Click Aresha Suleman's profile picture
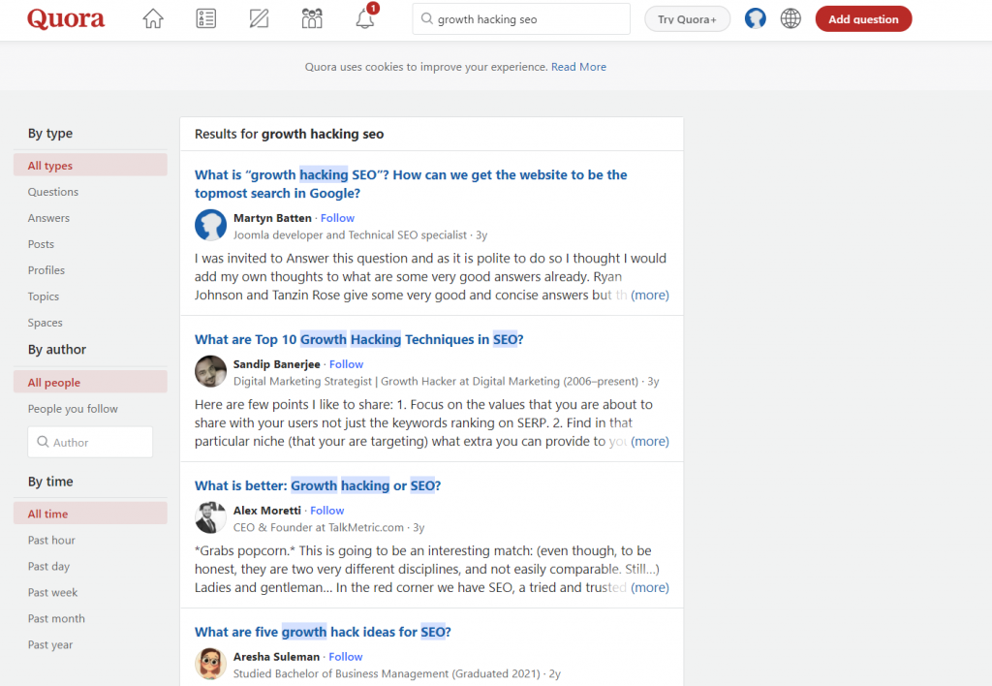992x686 pixels. point(210,664)
